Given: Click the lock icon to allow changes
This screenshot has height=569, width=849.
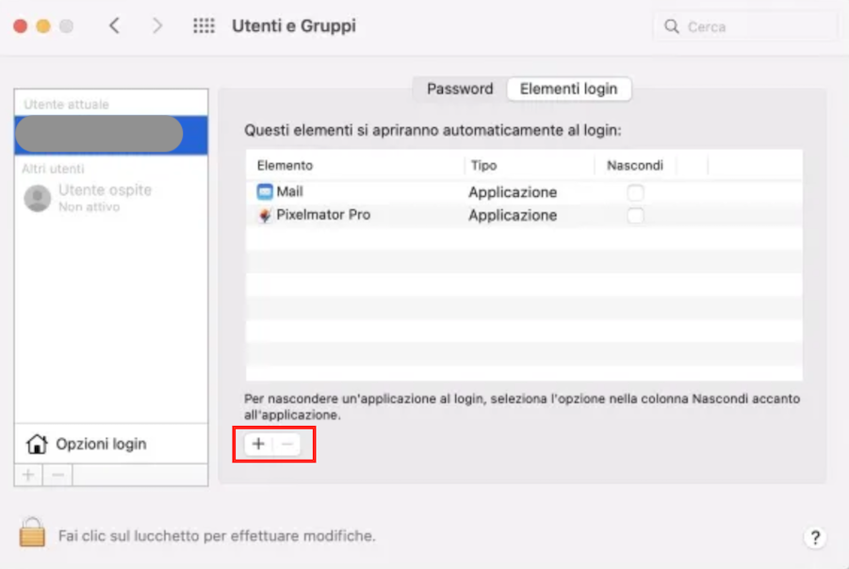Looking at the screenshot, I should (x=31, y=535).
